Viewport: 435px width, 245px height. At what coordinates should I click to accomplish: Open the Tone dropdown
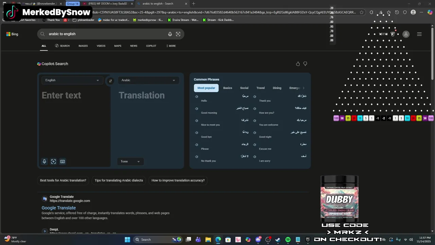[x=130, y=161]
